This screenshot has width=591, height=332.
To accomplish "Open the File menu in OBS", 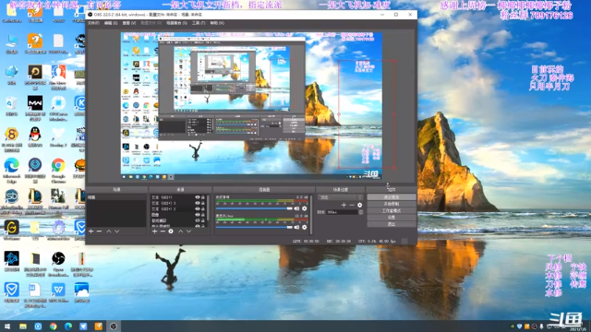I will pos(93,23).
